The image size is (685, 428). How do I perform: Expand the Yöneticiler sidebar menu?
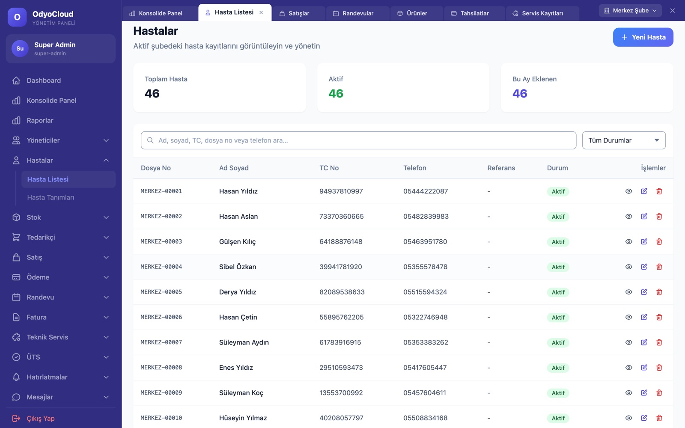[61, 140]
